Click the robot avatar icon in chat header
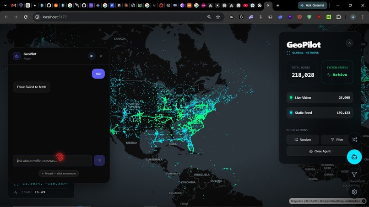Viewport: 369px width, 207px height. 16,56
